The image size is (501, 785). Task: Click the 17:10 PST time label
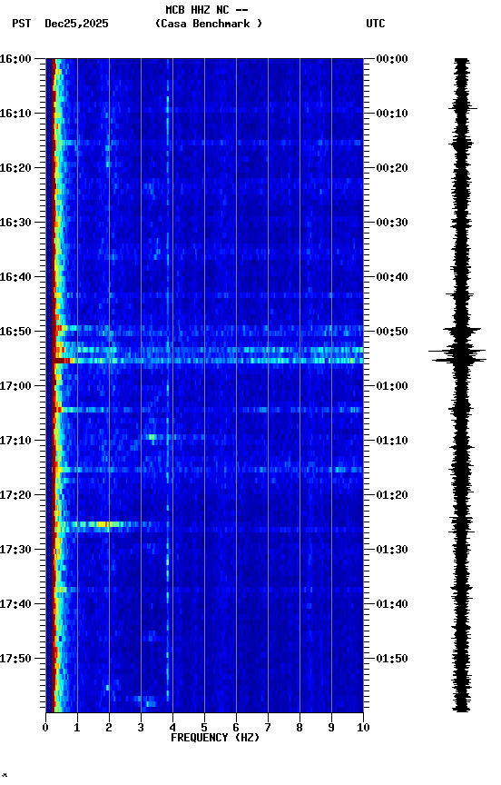15,441
